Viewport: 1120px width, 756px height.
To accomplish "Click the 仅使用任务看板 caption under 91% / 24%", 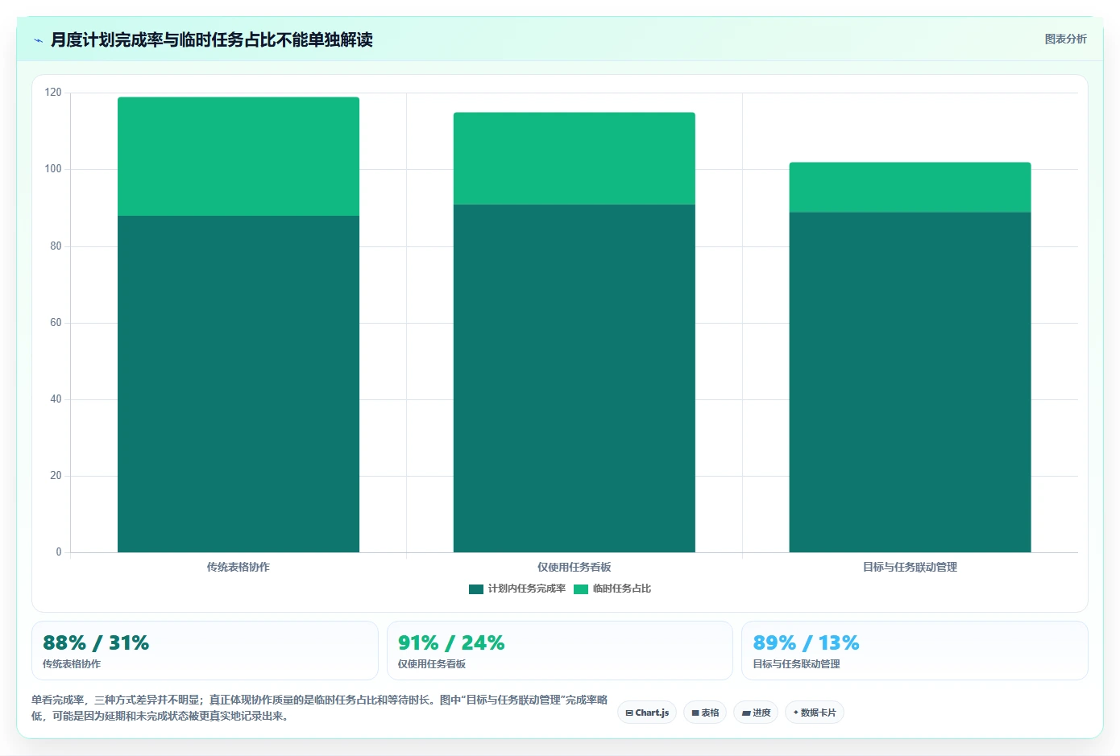I will coord(432,664).
